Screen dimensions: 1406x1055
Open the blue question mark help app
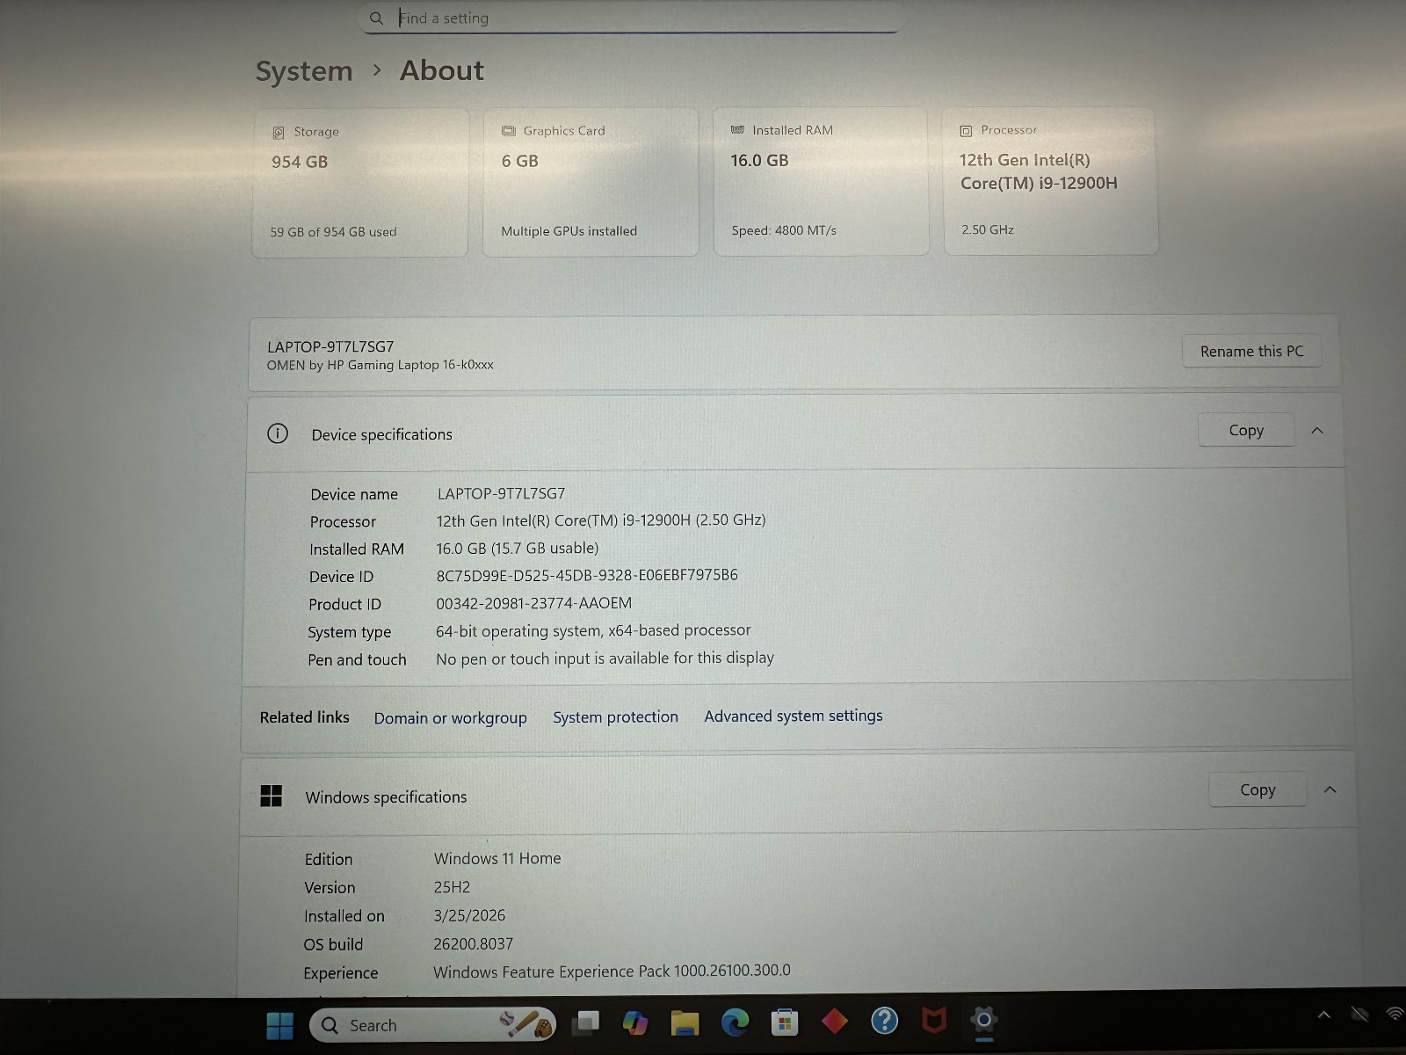tap(884, 1020)
